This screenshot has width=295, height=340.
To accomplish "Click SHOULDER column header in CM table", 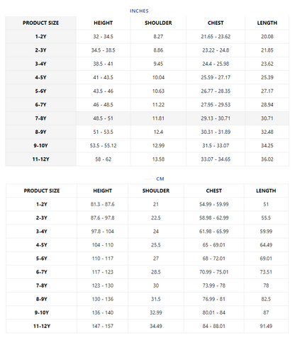I will click(156, 191).
